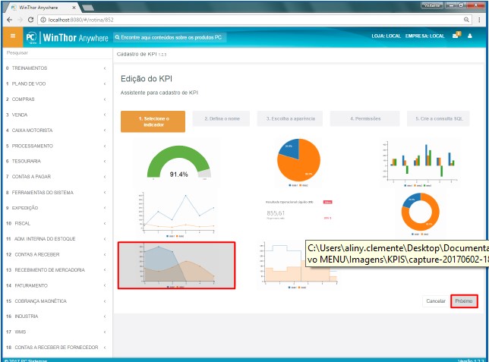Expand the CAIXA MOTORISTA chevron

pyautogui.click(x=105, y=131)
